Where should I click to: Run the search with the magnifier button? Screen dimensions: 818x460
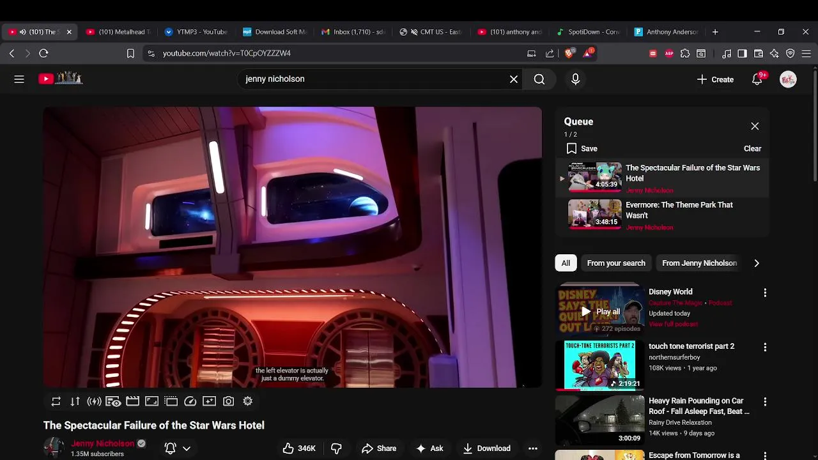point(539,79)
